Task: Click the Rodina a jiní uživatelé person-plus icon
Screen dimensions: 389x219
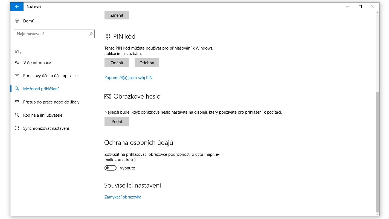Action: [17, 115]
